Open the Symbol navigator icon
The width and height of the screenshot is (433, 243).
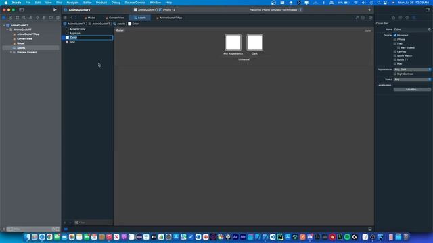(x=17, y=18)
